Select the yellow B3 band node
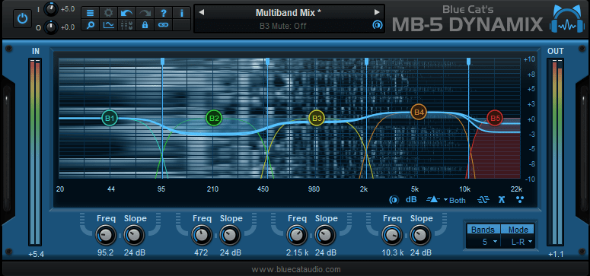The image size is (590, 276). coord(317,118)
